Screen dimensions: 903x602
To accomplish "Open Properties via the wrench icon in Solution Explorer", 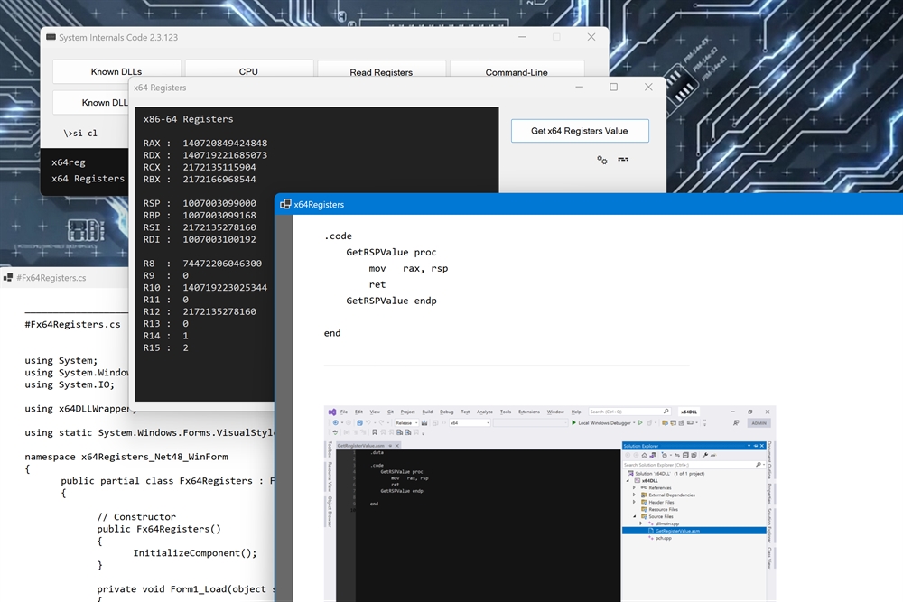I will (x=706, y=455).
